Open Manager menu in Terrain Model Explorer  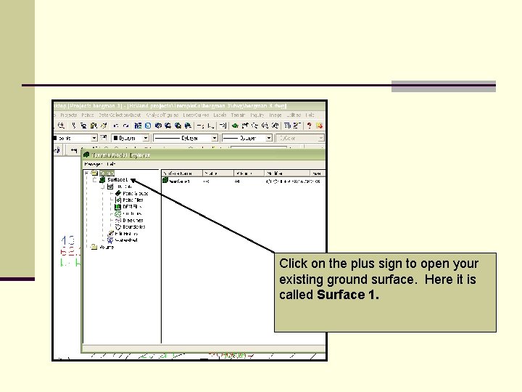tap(94, 164)
